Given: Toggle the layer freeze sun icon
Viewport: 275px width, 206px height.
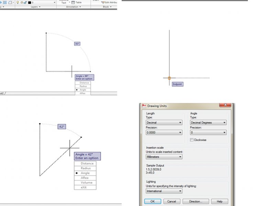Looking at the screenshot, I should tap(22, 2).
